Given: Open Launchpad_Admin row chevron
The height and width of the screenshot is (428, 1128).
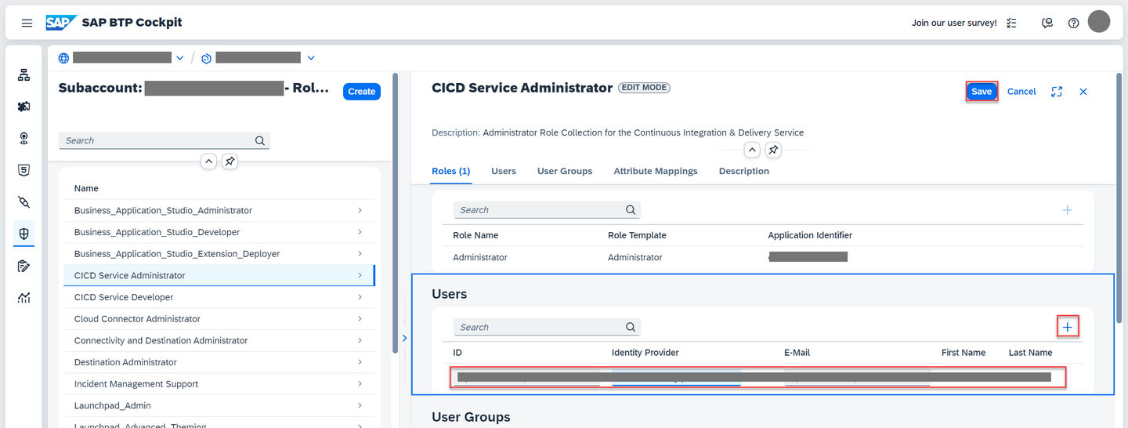Looking at the screenshot, I should (x=360, y=405).
